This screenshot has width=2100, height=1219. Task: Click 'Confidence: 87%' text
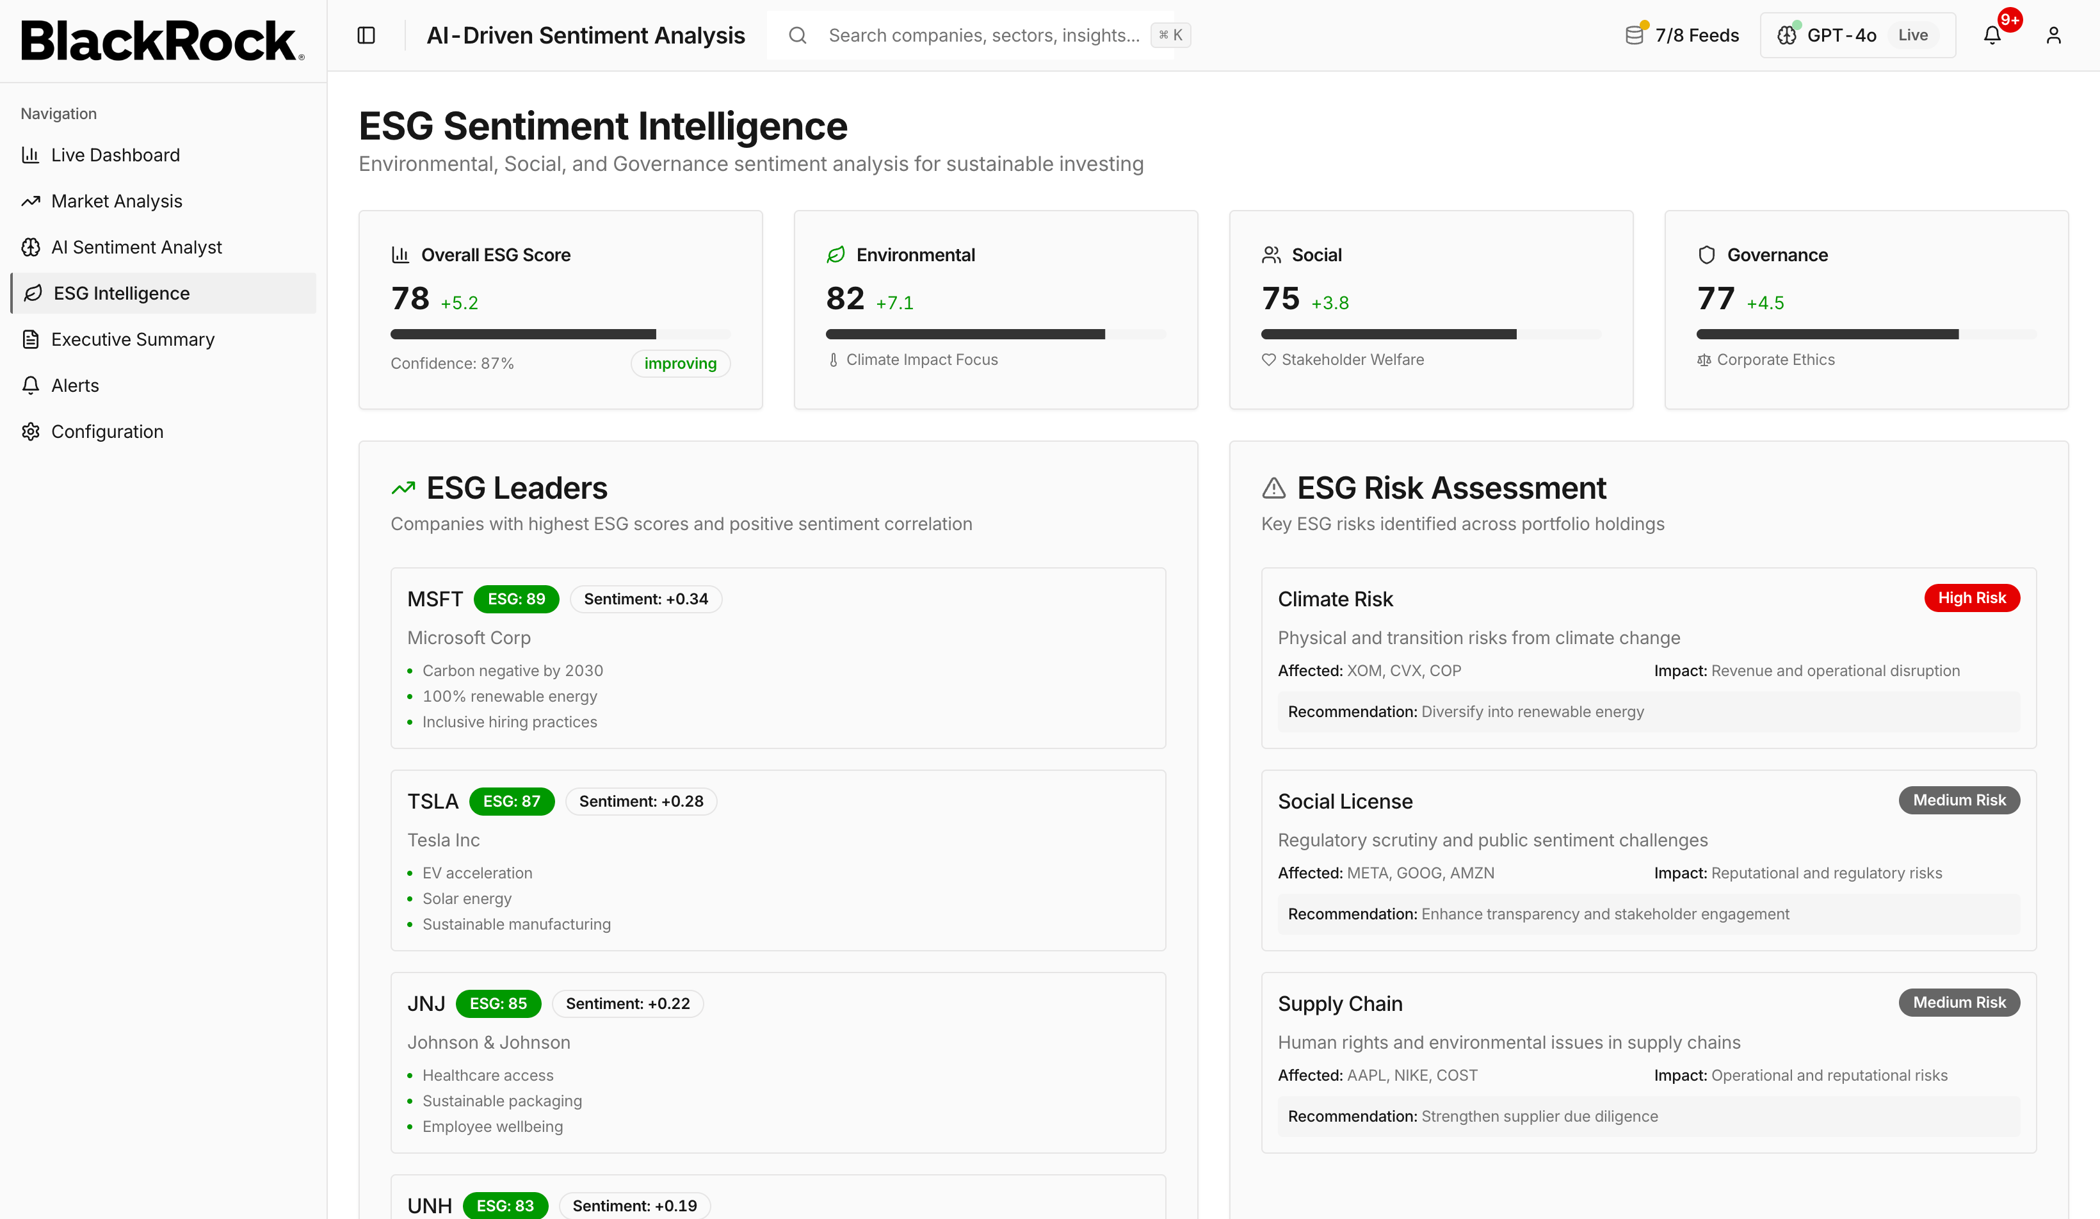[x=453, y=363]
